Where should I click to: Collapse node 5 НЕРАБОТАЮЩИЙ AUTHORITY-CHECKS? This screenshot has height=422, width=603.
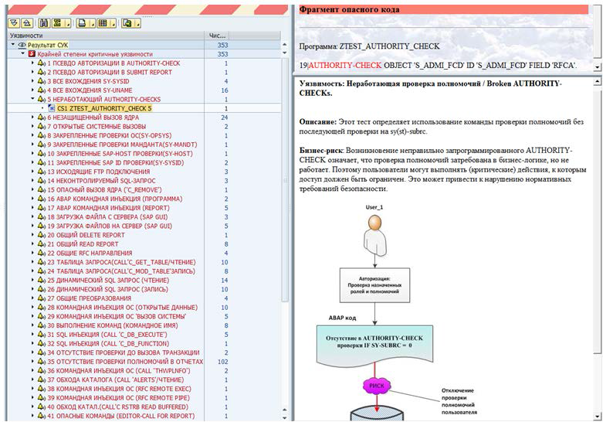(32, 99)
